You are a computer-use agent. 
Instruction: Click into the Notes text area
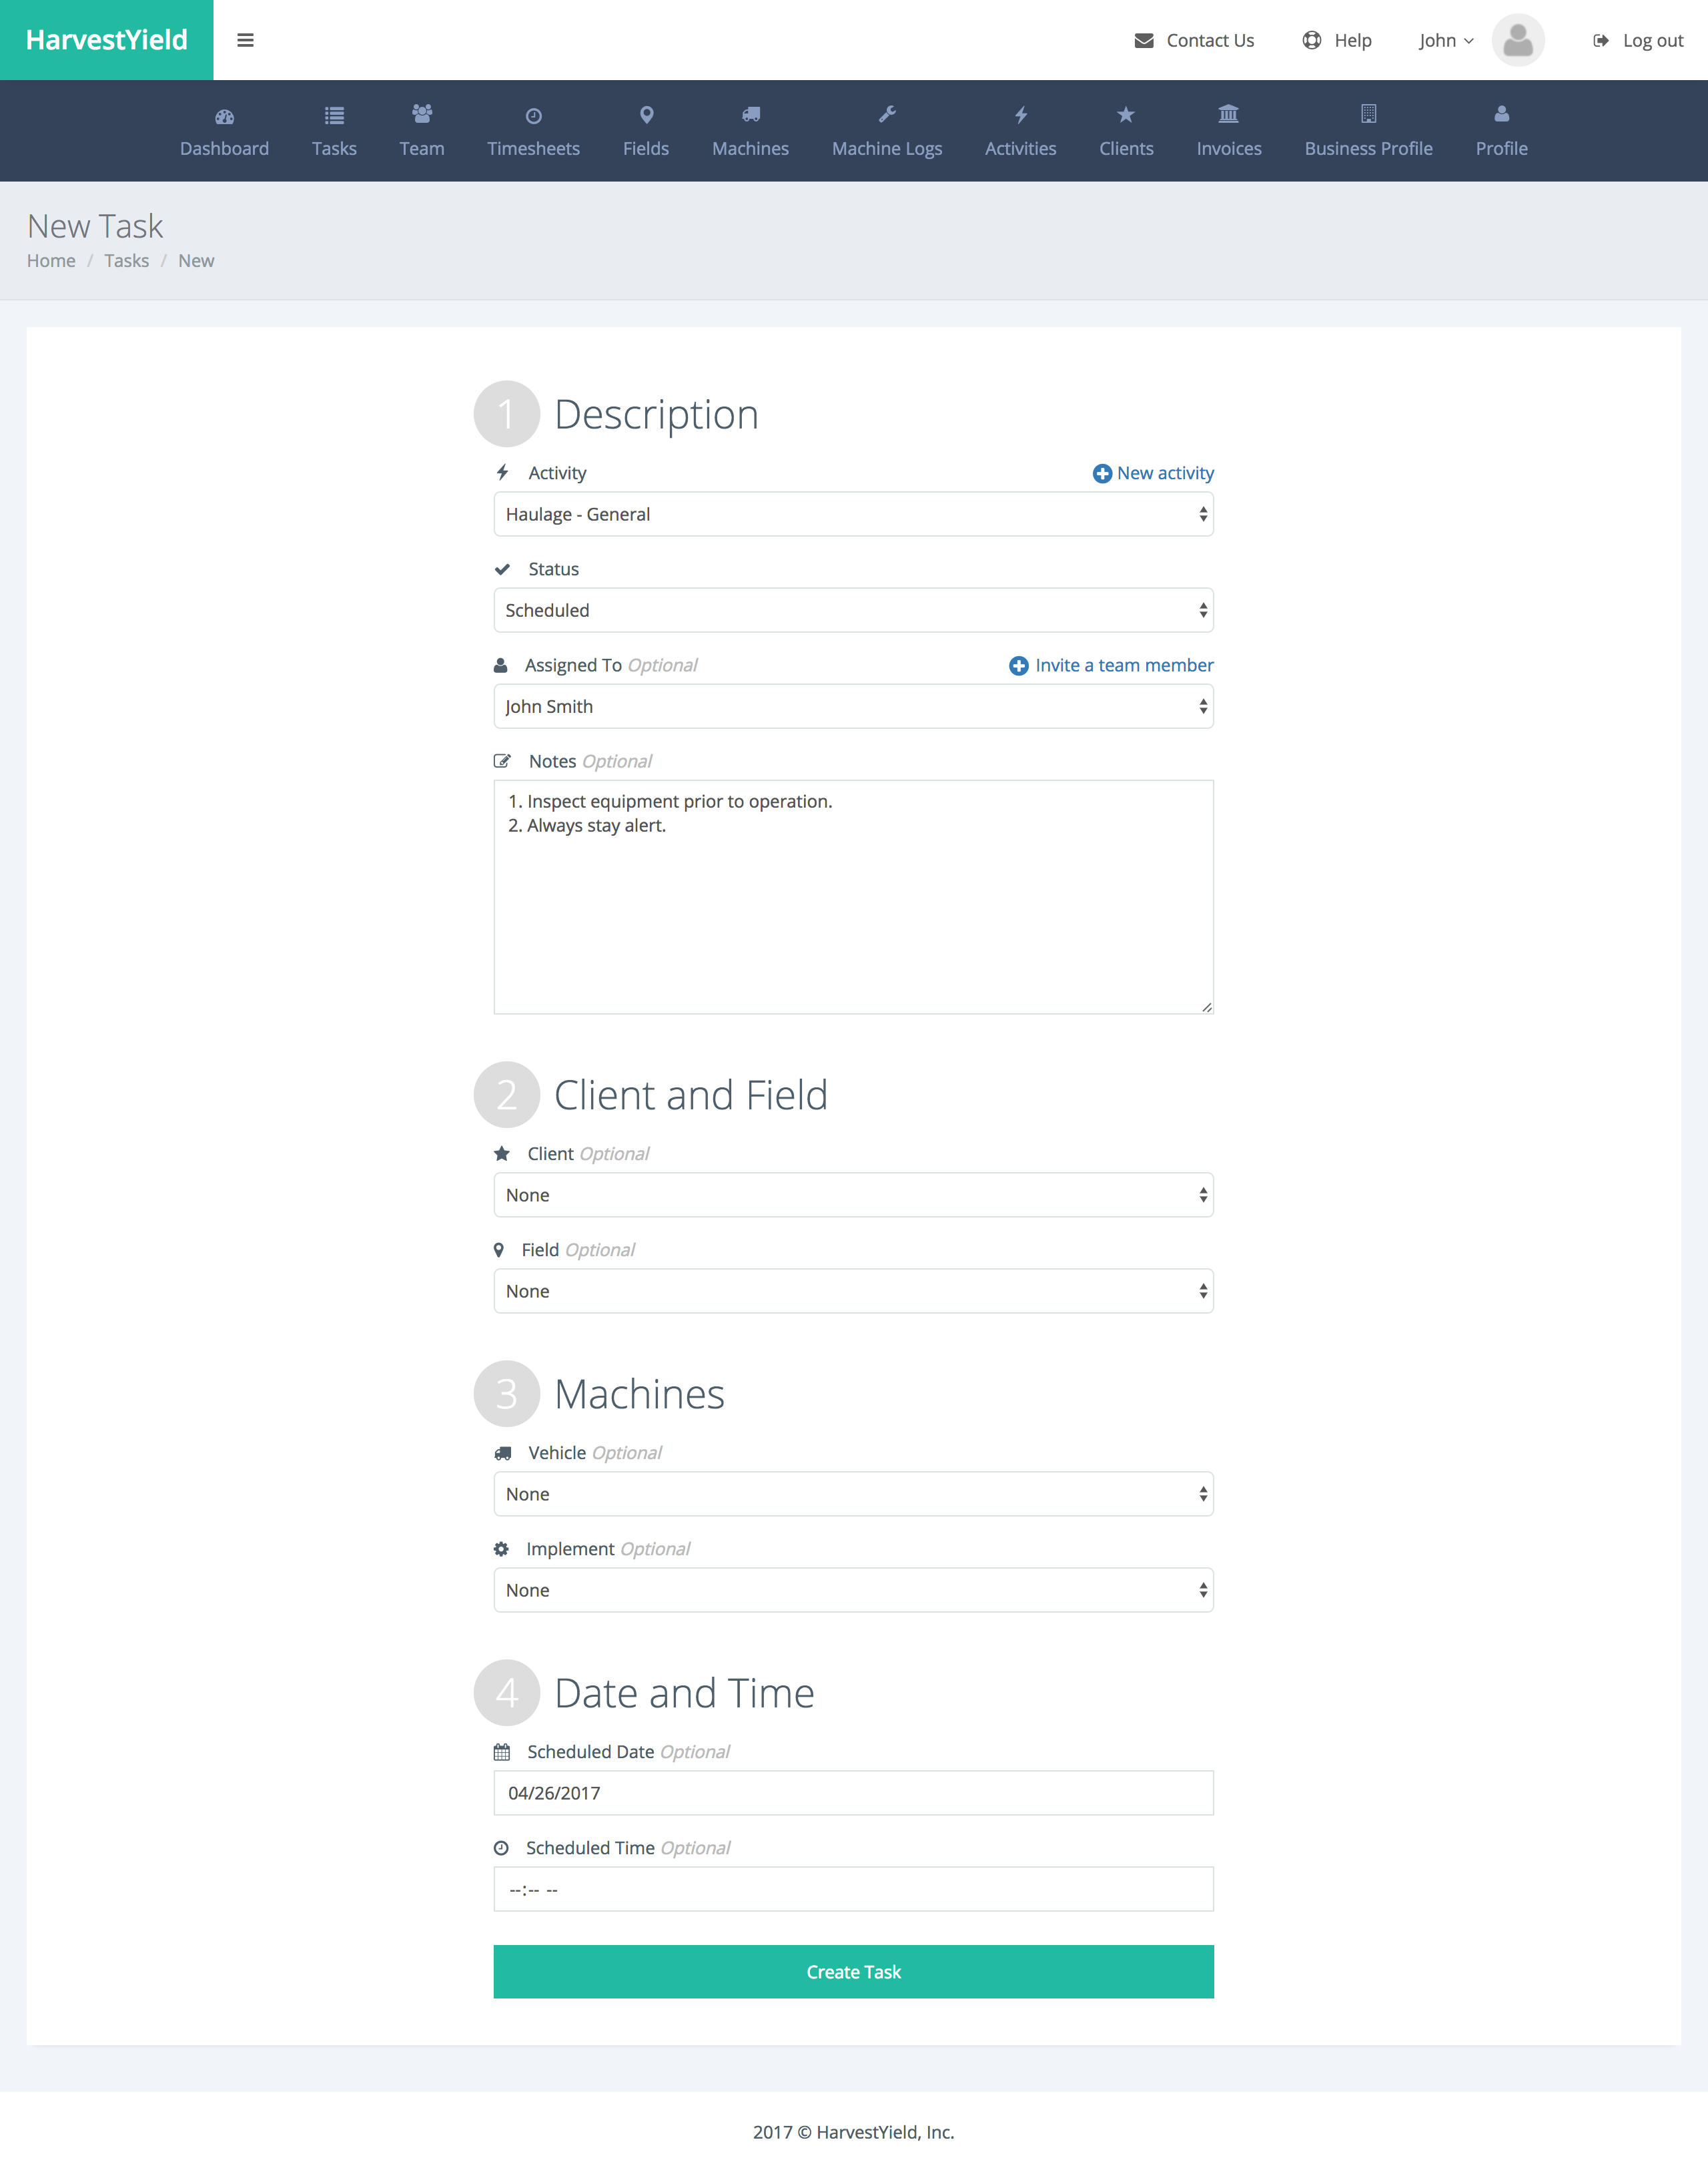tap(853, 896)
